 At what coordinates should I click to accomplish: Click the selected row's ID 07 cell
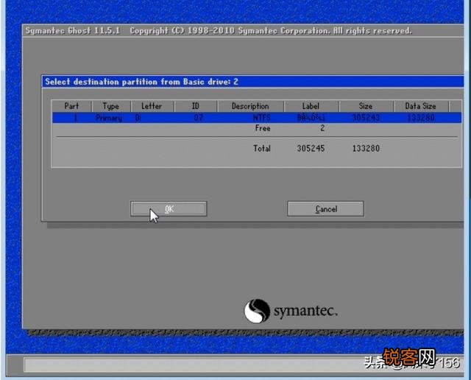[x=199, y=118]
